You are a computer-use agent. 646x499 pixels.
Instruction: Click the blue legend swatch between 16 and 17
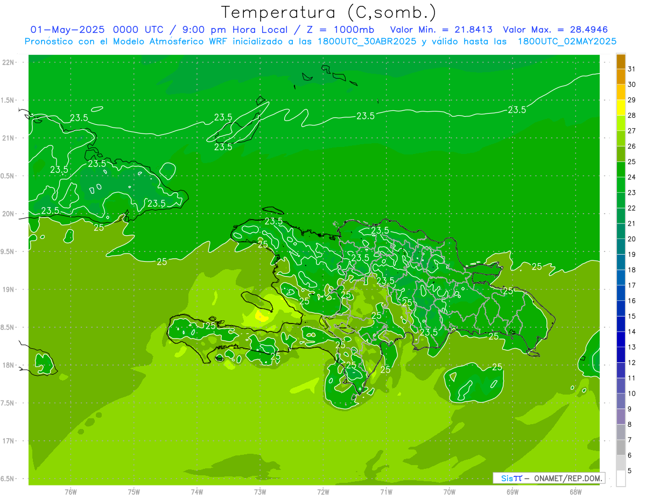[621, 293]
